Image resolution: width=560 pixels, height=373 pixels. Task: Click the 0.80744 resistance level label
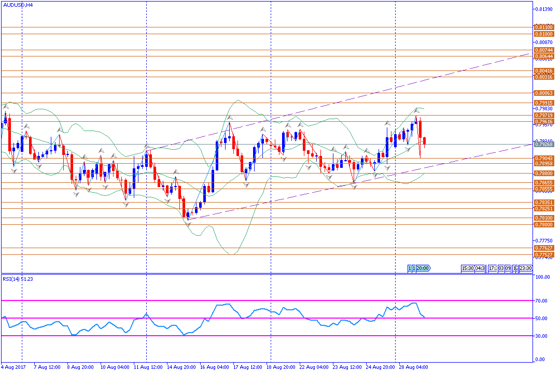pyautogui.click(x=543, y=50)
